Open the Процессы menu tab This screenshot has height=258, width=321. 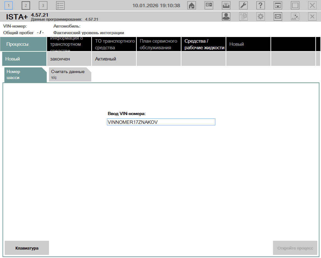coord(23,44)
